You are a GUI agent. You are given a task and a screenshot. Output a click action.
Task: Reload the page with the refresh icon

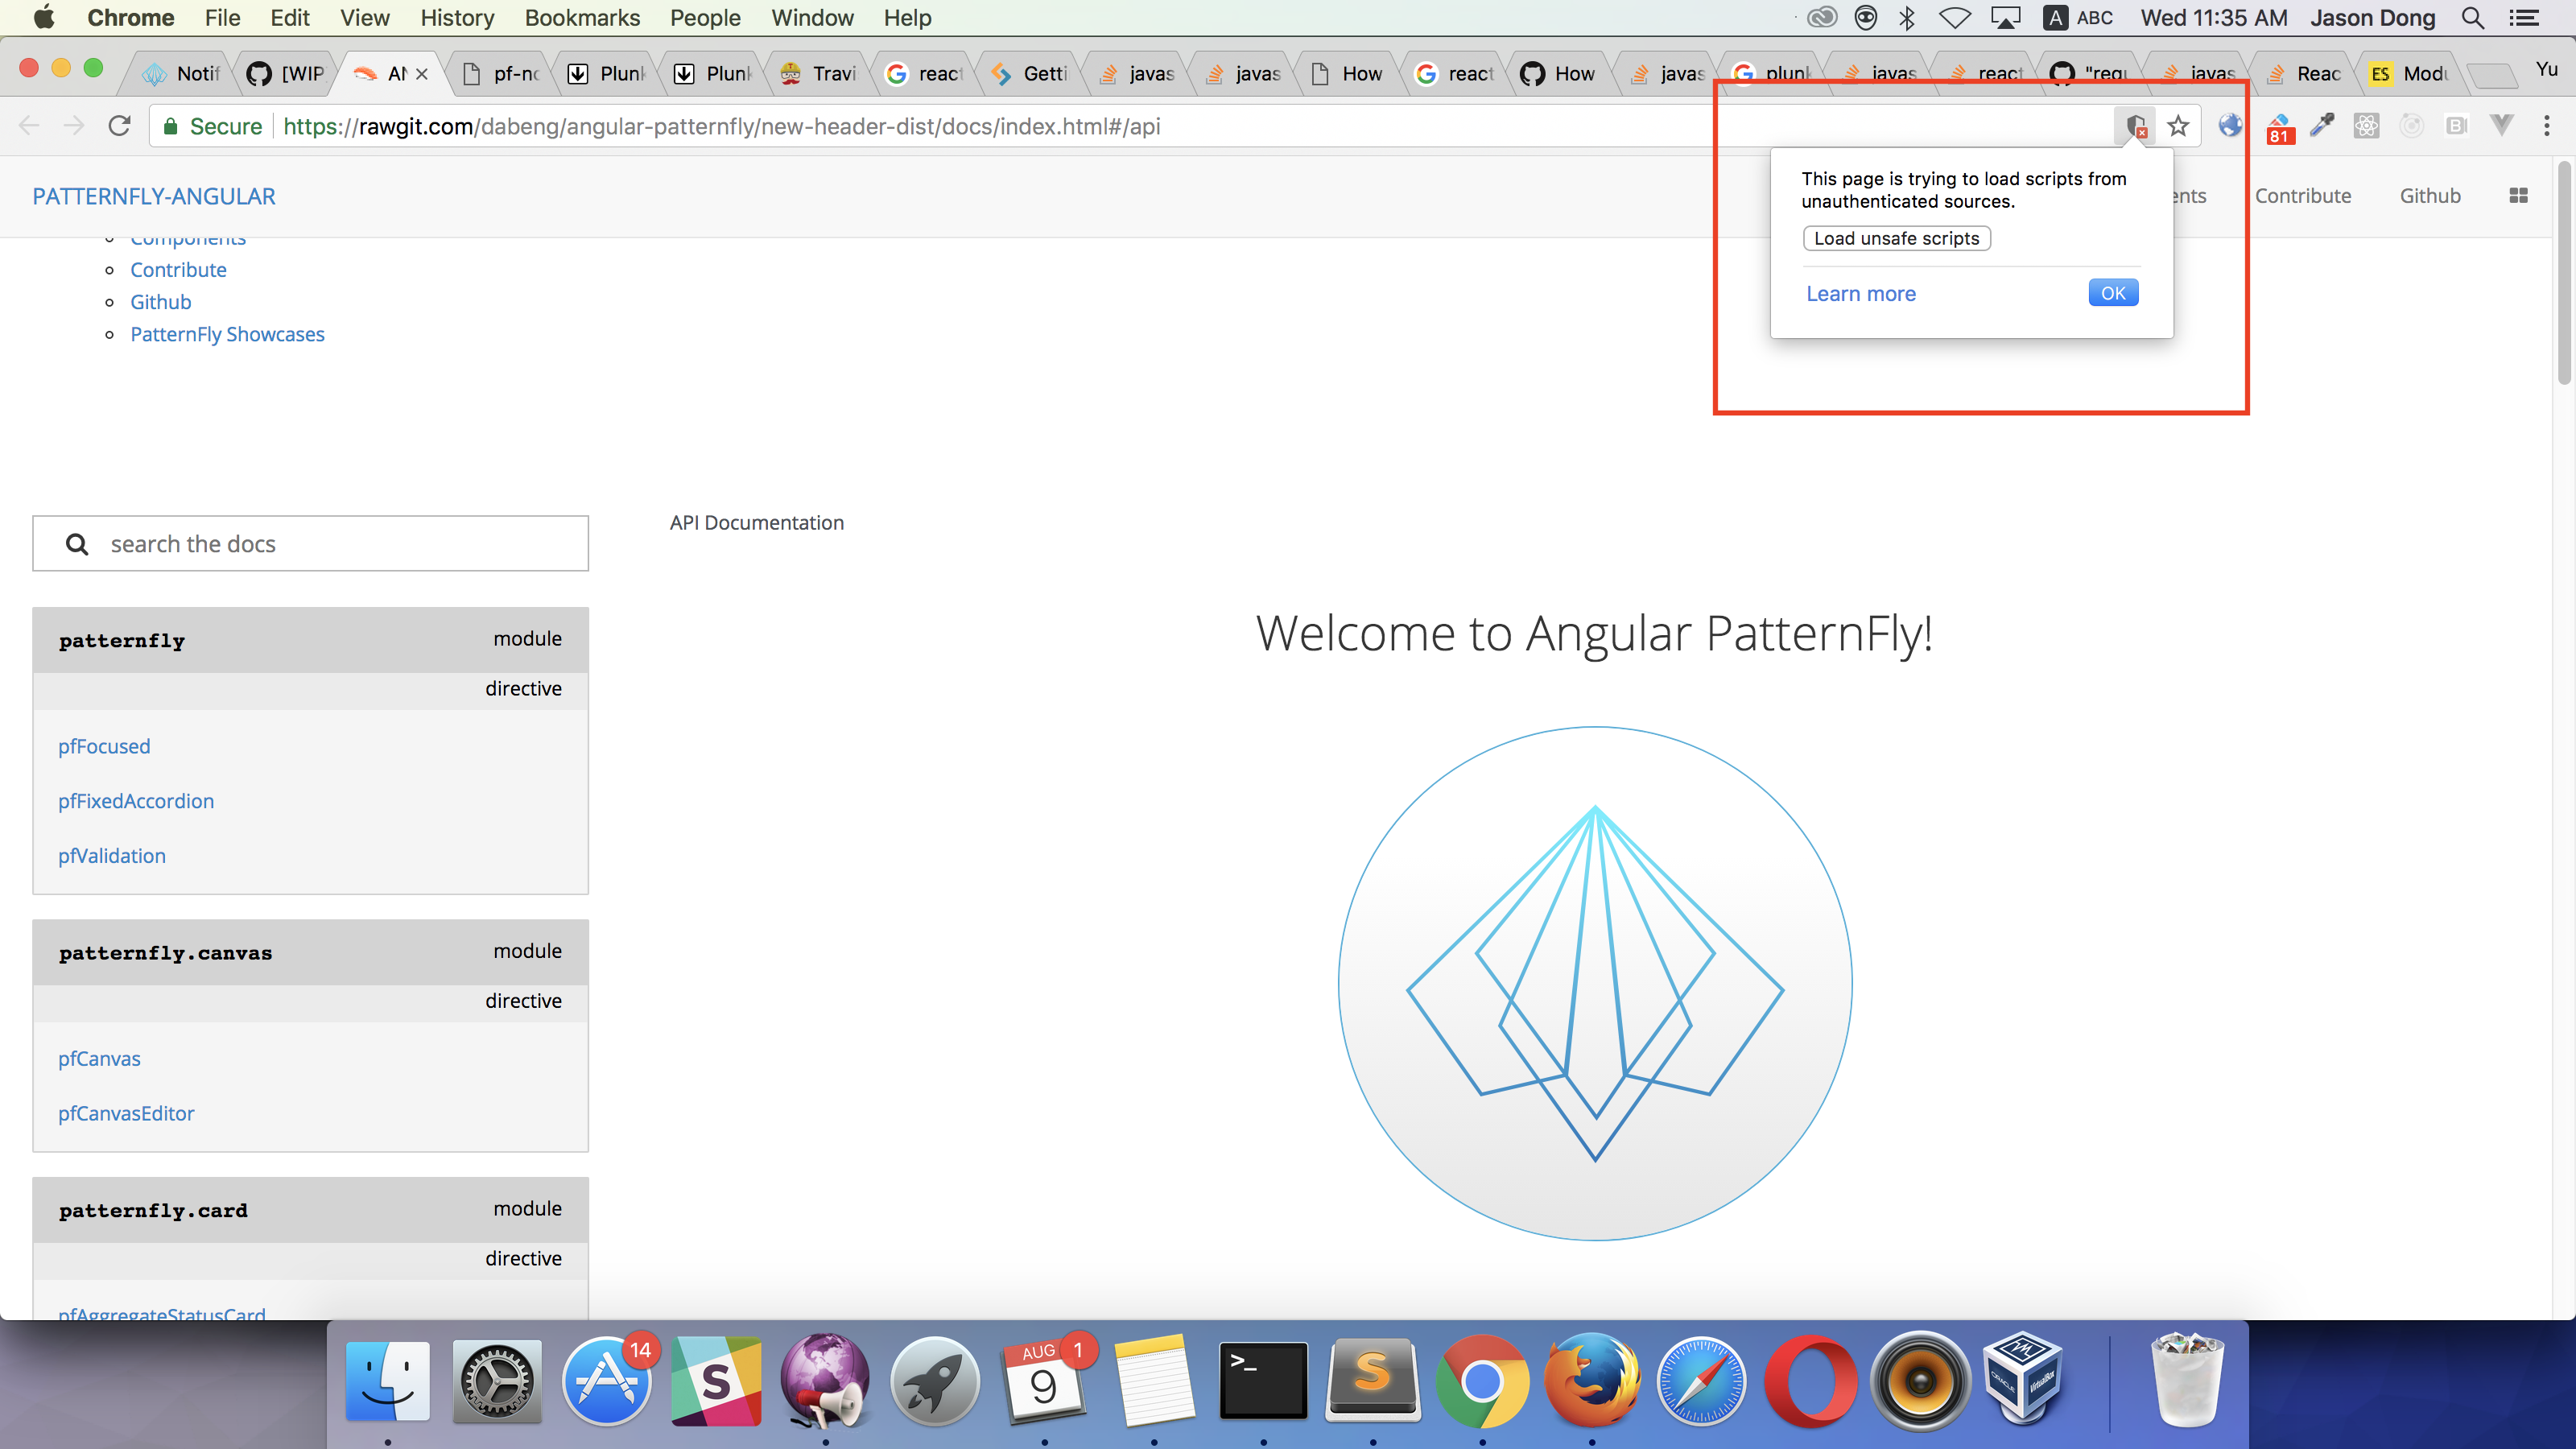119,126
